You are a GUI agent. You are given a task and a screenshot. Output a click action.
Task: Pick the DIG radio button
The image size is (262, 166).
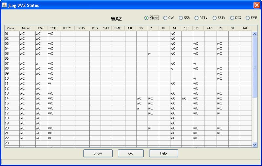pyautogui.click(x=232, y=18)
